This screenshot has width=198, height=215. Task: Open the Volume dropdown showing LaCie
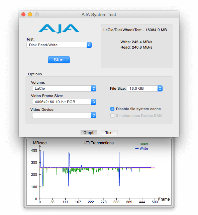click(x=64, y=88)
